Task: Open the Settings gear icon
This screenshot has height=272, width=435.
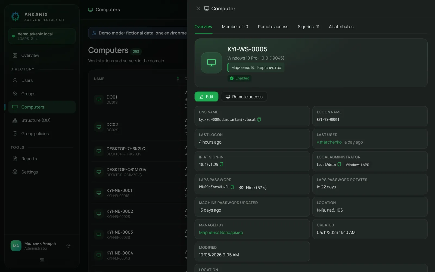Action: 15,172
